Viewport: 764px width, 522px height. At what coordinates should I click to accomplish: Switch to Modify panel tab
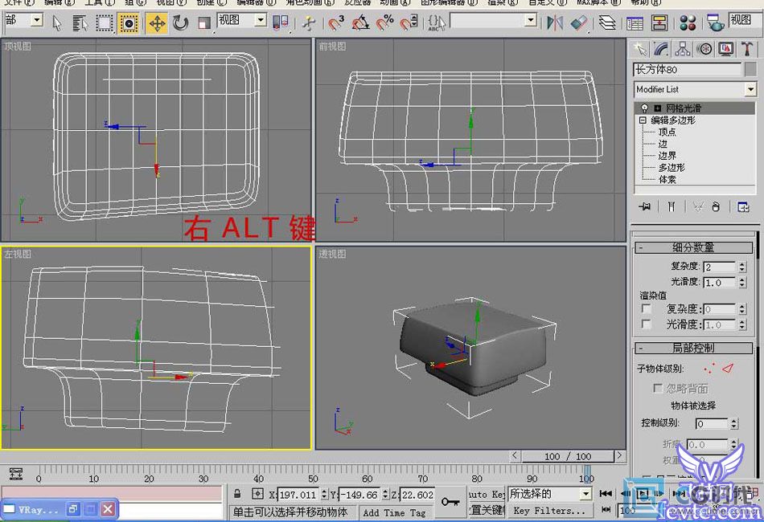tap(661, 49)
